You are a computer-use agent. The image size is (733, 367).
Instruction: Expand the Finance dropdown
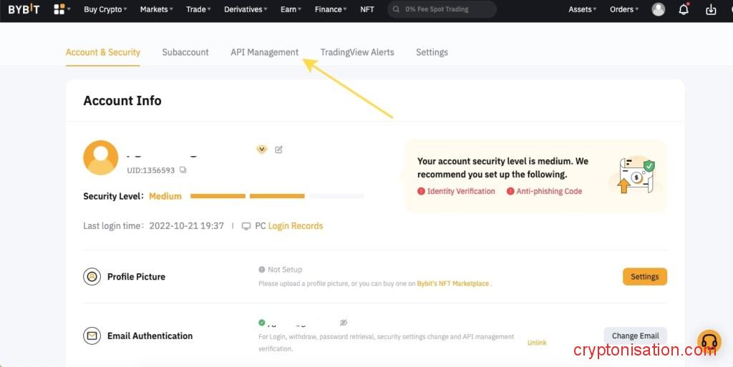[331, 9]
